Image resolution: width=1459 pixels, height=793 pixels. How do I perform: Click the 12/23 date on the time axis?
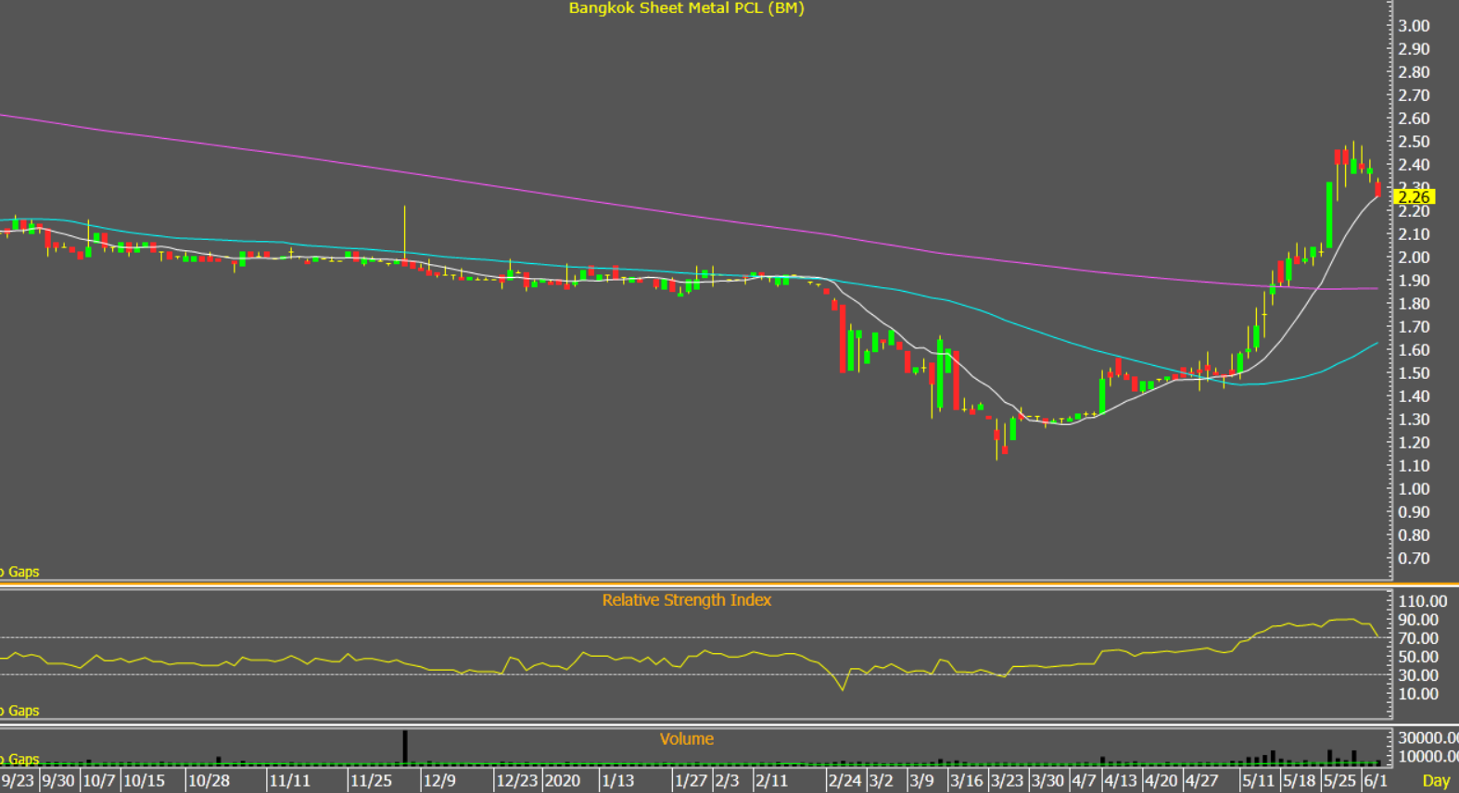tap(517, 781)
